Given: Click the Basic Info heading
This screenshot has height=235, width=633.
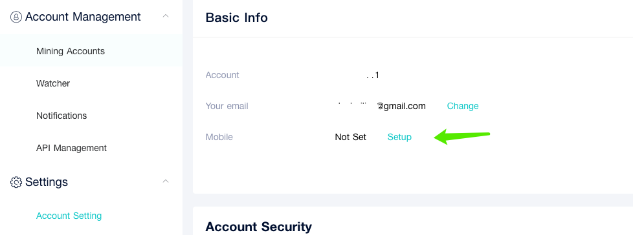Looking at the screenshot, I should pos(237,17).
